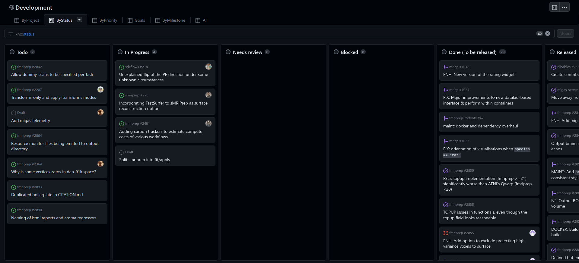Click closed issue icon for fmriprep #2830
The image size is (579, 263).
tap(446, 171)
